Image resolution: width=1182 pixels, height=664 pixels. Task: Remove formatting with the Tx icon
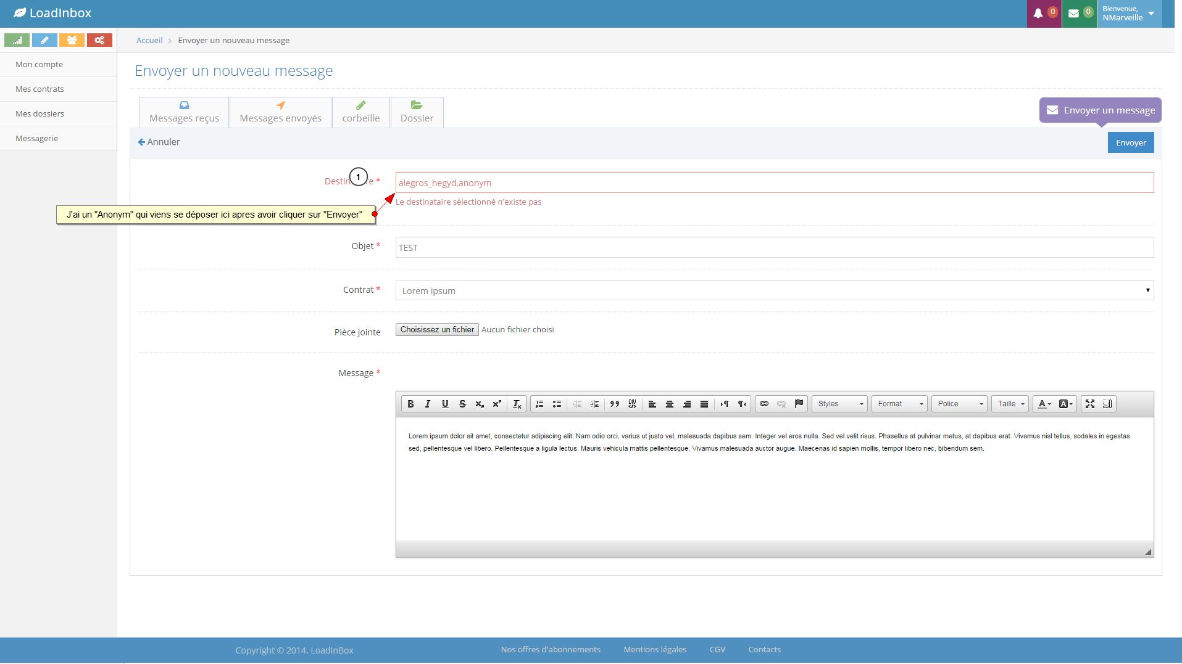click(x=517, y=404)
